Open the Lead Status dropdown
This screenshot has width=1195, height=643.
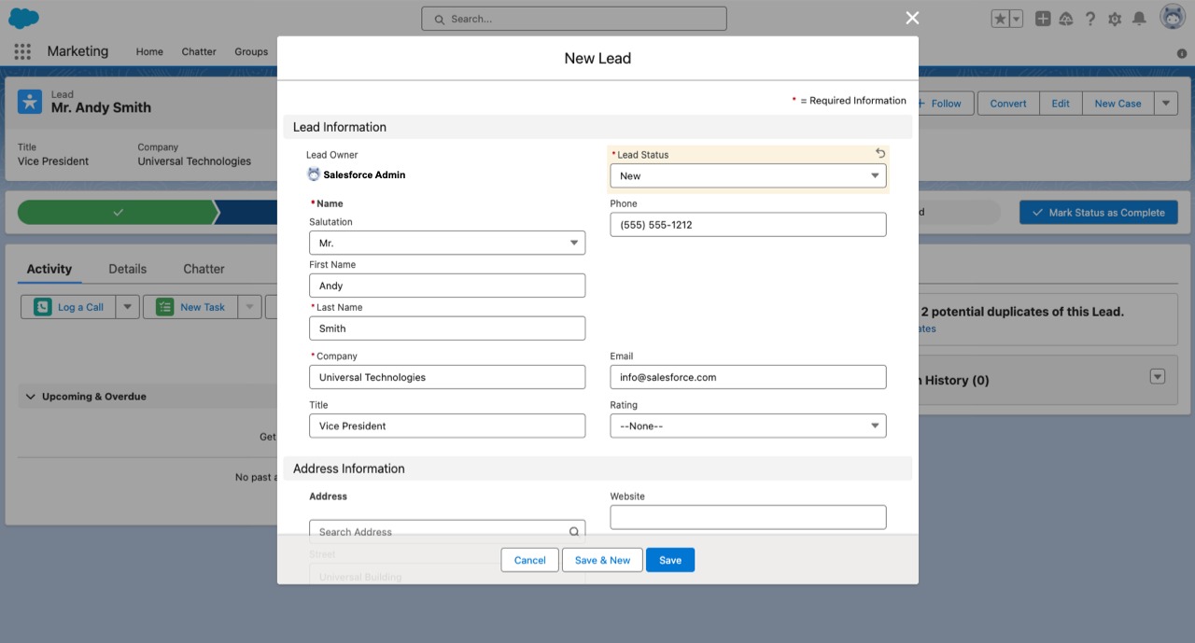(x=747, y=175)
